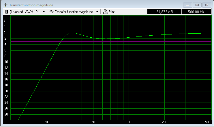Click the crosshair window icon in title bar
The image size is (214, 127).
5,5
